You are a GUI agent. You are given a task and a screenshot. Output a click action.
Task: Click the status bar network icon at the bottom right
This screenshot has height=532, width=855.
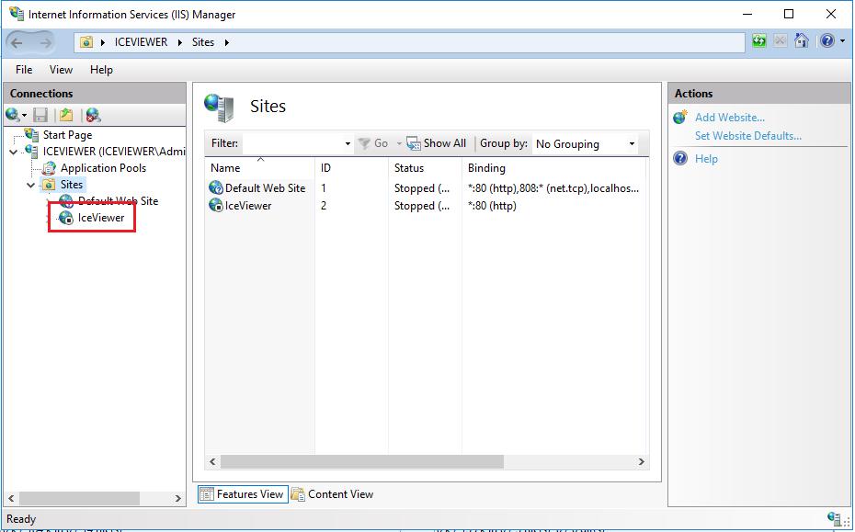pos(833,518)
